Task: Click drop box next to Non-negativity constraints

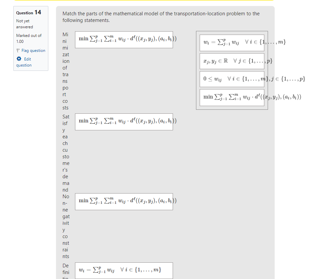Action: coord(124,202)
